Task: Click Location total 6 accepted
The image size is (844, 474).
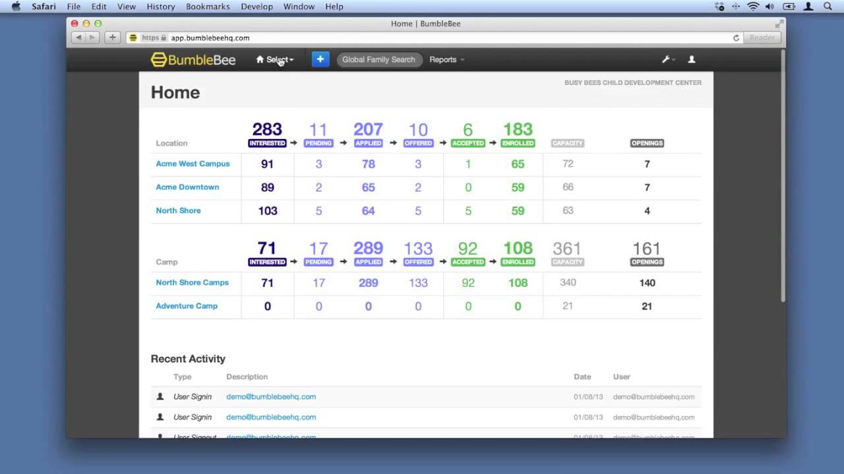Action: (468, 130)
